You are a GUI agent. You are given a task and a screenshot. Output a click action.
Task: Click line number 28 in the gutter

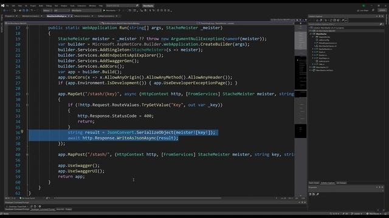point(18,88)
